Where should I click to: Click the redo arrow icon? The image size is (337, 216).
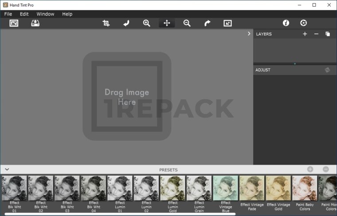pyautogui.click(x=207, y=23)
